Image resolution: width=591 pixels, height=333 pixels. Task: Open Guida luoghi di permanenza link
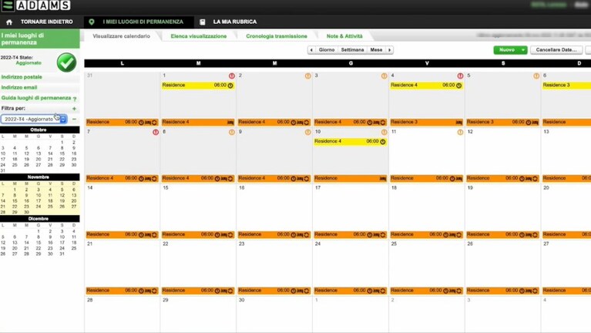pyautogui.click(x=35, y=98)
